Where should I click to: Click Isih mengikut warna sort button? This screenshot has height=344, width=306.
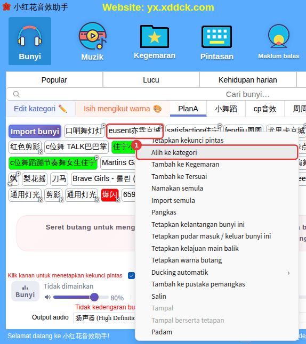(123, 109)
